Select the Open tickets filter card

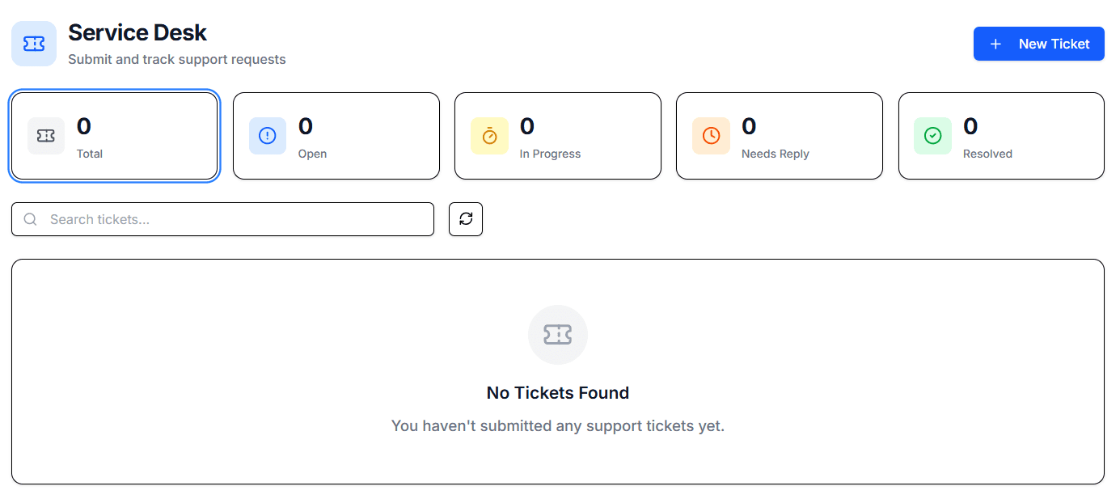point(336,135)
